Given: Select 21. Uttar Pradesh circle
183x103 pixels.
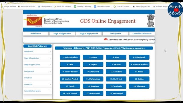Looking at the screenshot, I should click(x=70, y=94).
